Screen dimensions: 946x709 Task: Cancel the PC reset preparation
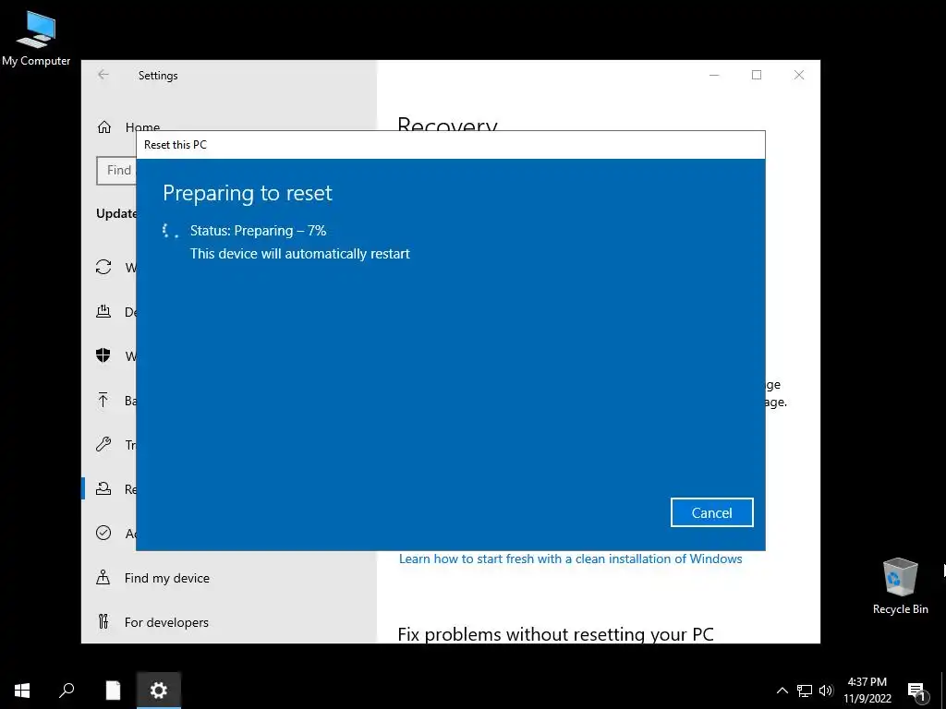click(x=711, y=512)
